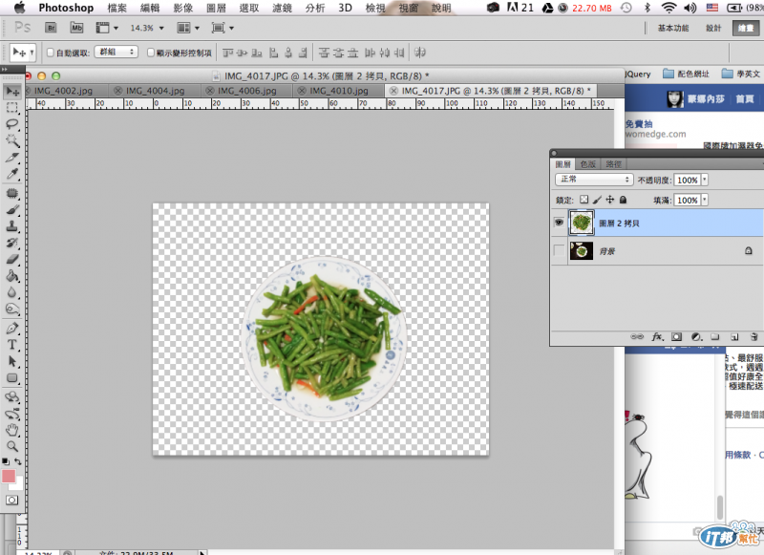The height and width of the screenshot is (555, 764).
Task: Toggle lock transparent pixels
Action: pyautogui.click(x=584, y=200)
